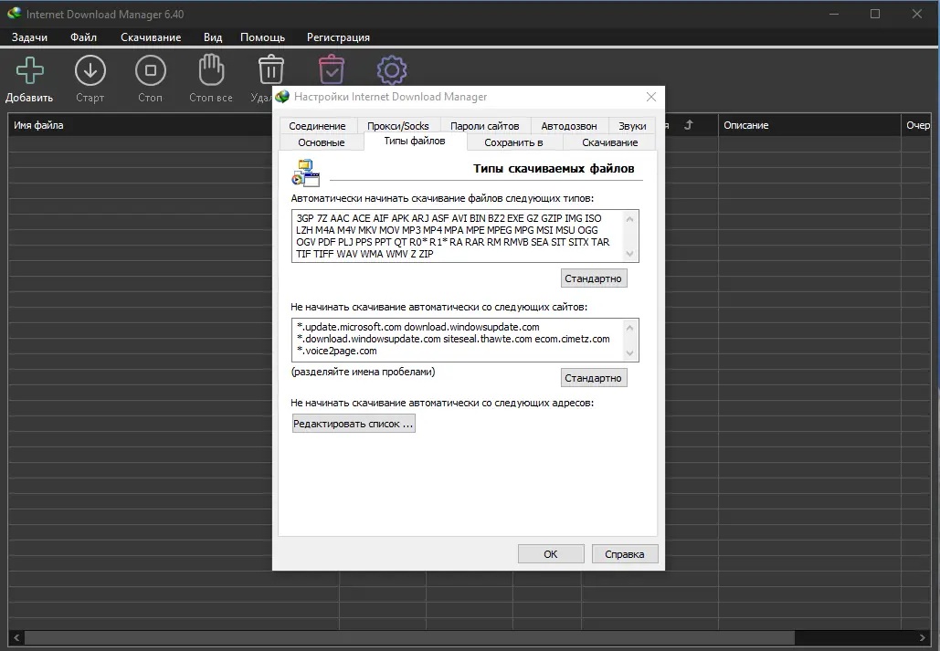Switch to the Прокси/Socks tab
The image size is (940, 651).
pos(398,126)
